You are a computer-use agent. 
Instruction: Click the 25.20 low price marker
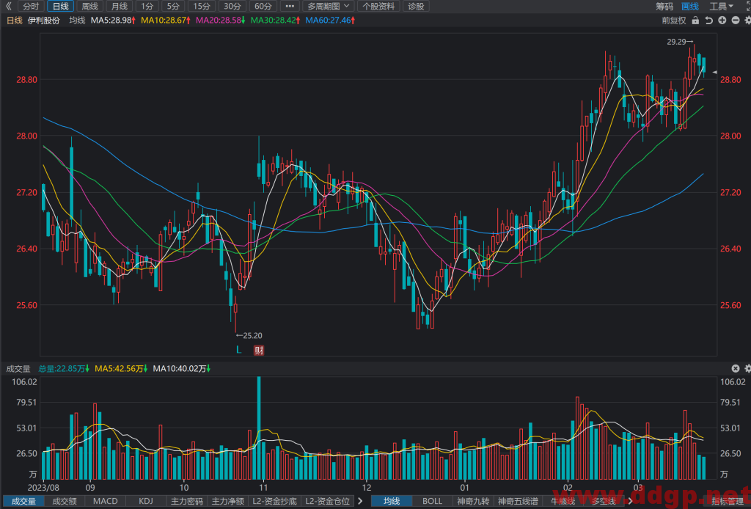[x=249, y=335]
